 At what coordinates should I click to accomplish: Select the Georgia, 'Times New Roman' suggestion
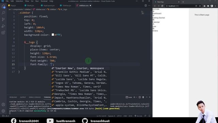(80, 94)
